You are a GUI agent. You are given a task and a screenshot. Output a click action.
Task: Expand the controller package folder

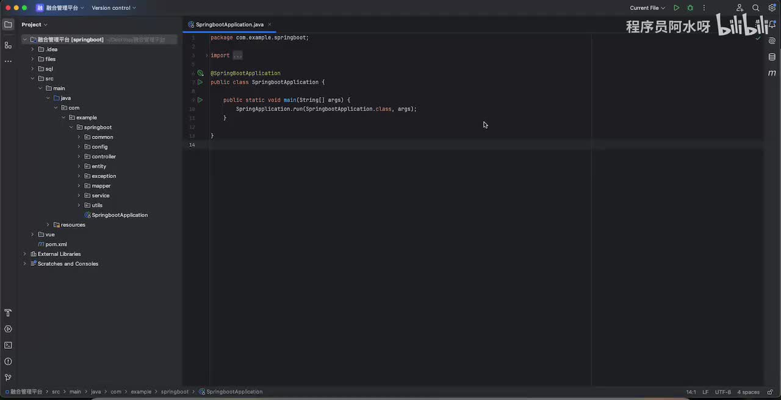79,157
